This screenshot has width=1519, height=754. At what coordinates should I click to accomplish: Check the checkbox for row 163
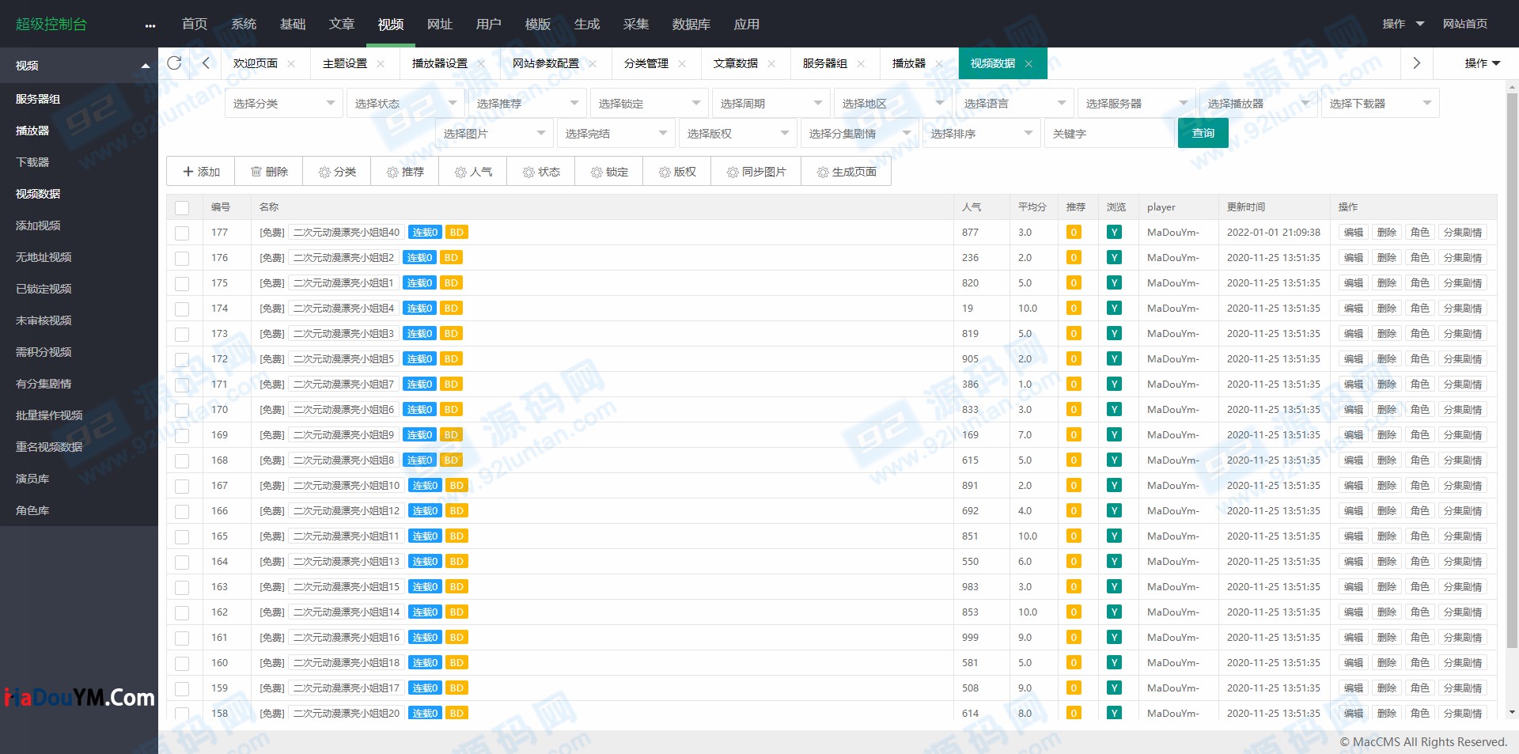(182, 587)
